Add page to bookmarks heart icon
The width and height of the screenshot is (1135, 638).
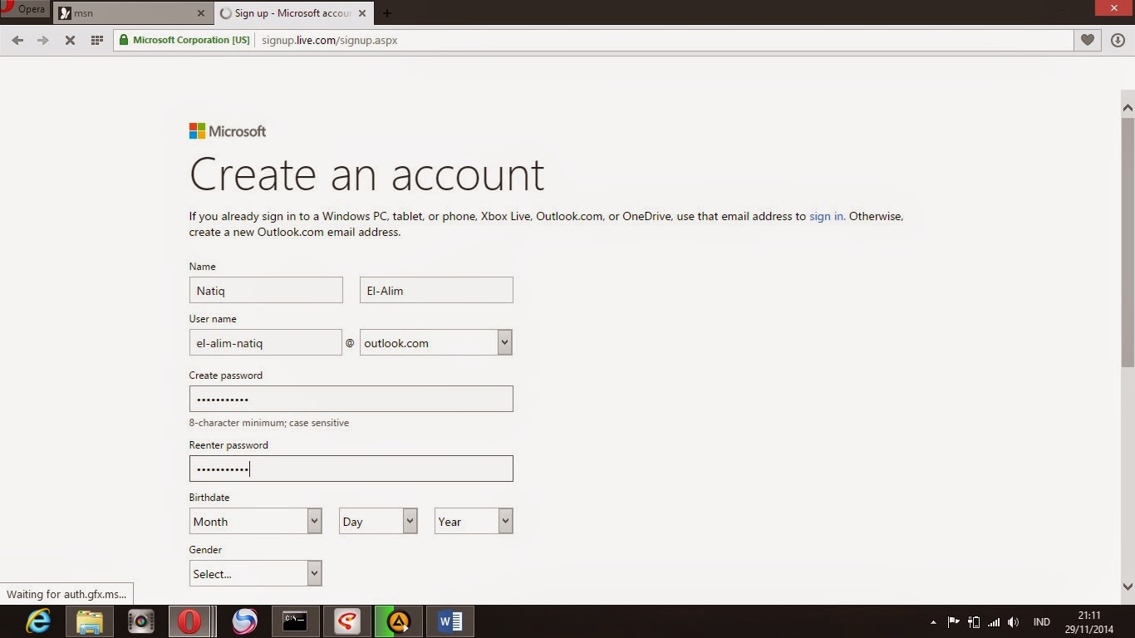point(1087,40)
